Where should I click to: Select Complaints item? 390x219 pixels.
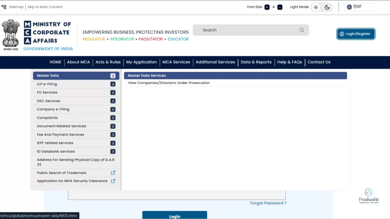[76, 118]
